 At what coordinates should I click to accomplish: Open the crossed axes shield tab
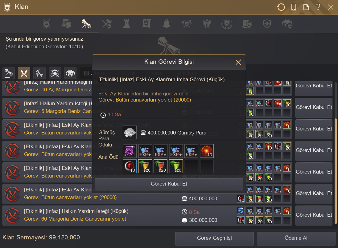pos(107,24)
